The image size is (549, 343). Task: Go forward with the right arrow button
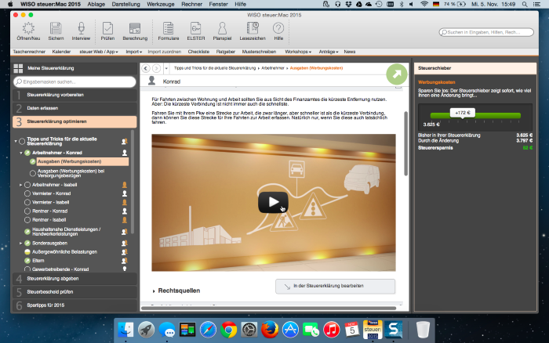click(x=157, y=68)
